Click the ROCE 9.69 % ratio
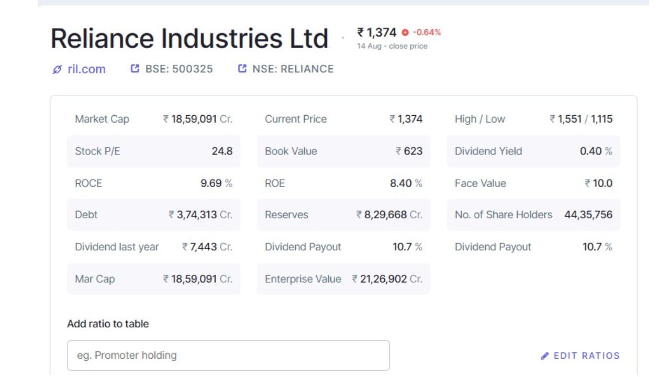Screen dimensions: 670x377 (153, 183)
